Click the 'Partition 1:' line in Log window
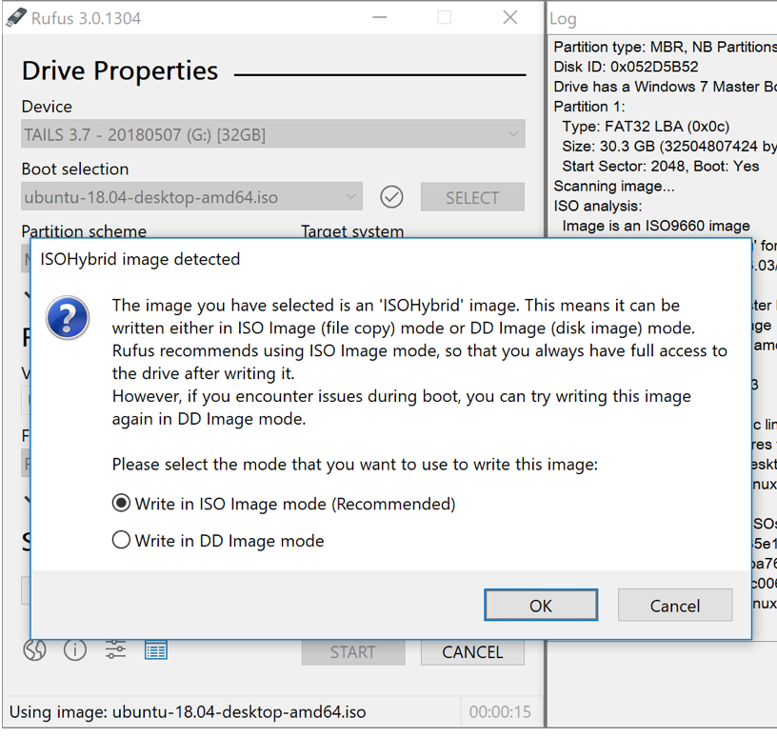The width and height of the screenshot is (777, 737). [589, 107]
